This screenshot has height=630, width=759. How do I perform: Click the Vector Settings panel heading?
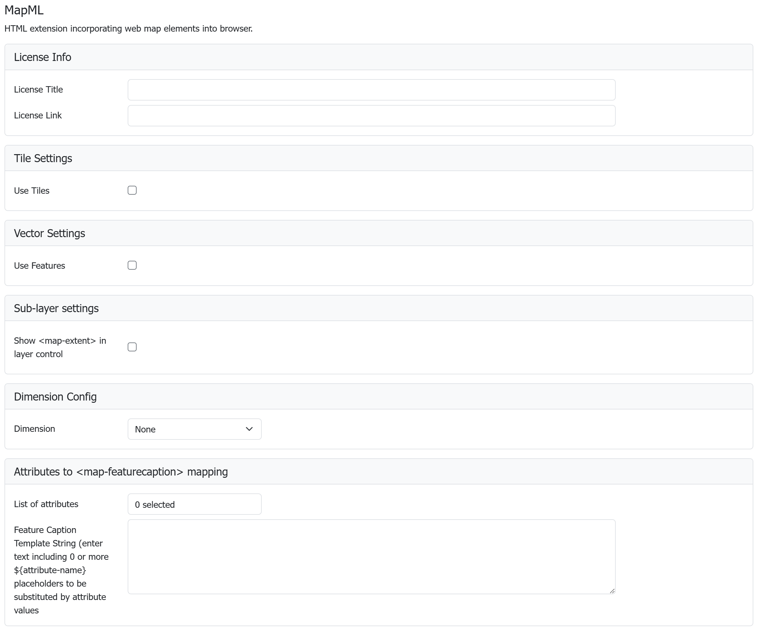(x=49, y=234)
